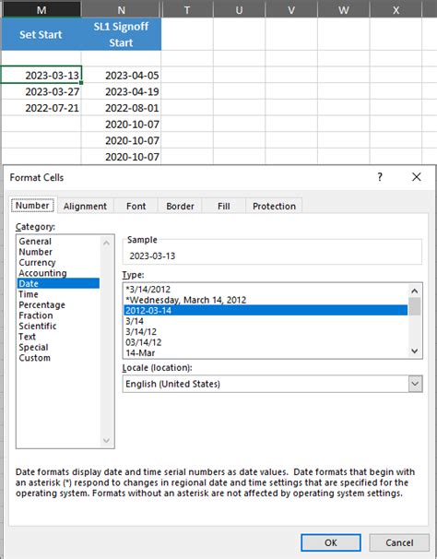
Task: Choose the Currency category
Action: 58,262
